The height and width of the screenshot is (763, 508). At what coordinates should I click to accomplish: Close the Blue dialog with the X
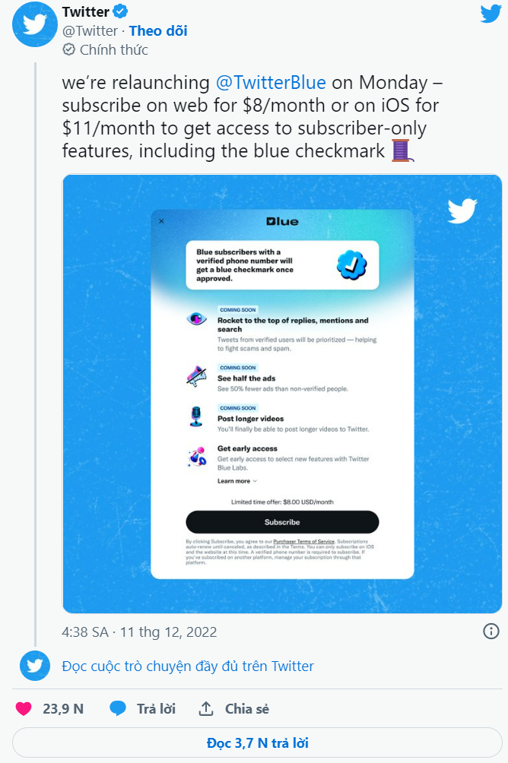click(x=162, y=221)
